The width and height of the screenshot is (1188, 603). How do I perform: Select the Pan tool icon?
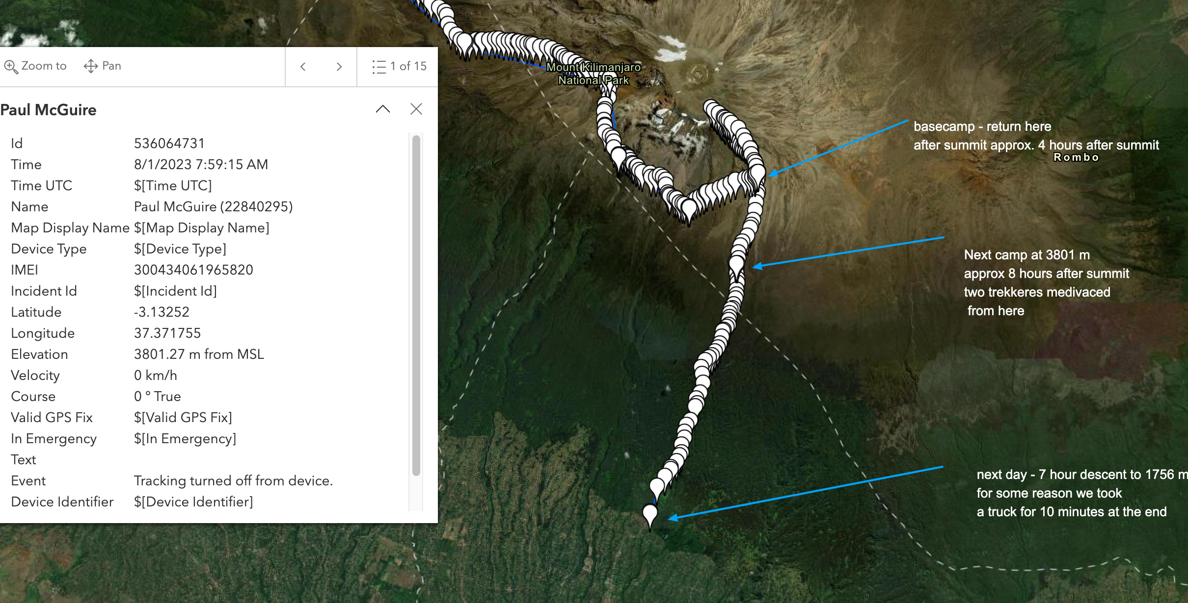[91, 66]
